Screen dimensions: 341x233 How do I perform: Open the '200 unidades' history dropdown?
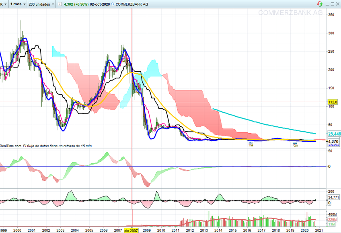[x=41, y=4]
